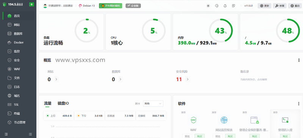Click the WAF shield software icon
Image resolution: width=303 pixels, height=138 pixels.
click(x=193, y=120)
